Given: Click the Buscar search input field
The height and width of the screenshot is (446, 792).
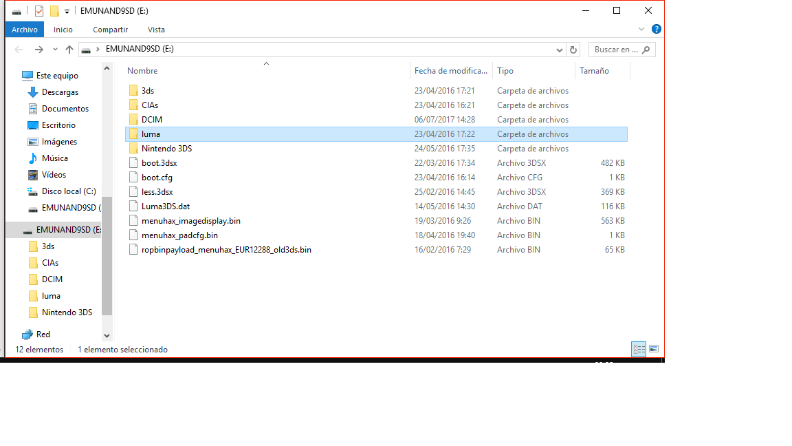Looking at the screenshot, I should pos(616,50).
